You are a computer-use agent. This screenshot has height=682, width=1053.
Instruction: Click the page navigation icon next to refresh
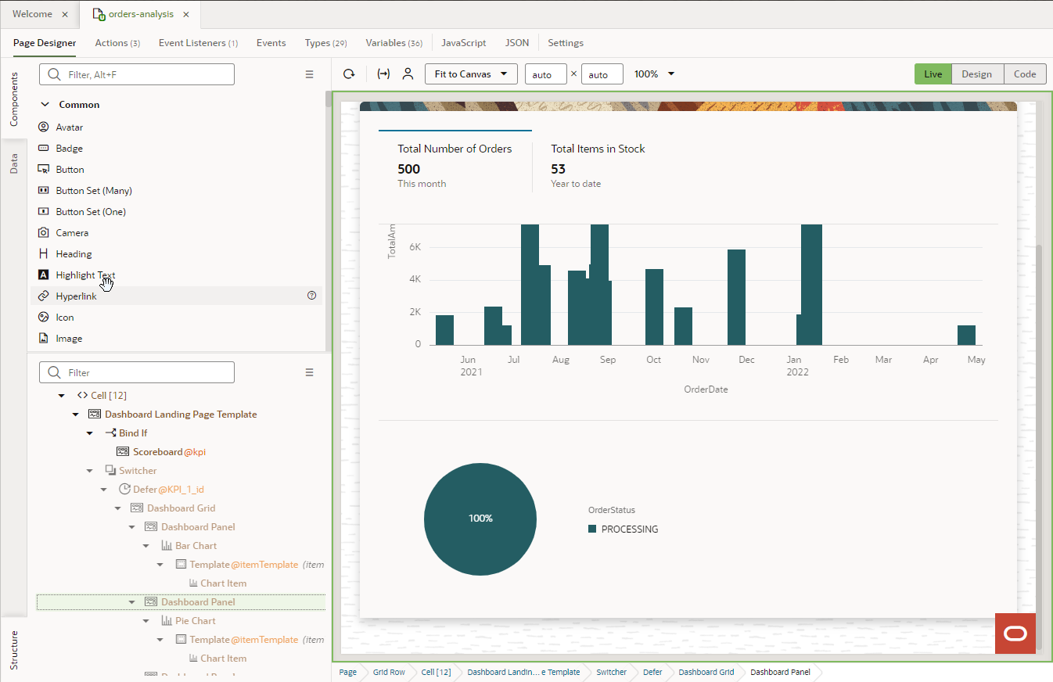tap(383, 74)
